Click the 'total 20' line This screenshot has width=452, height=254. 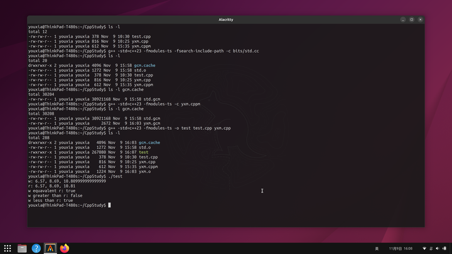(x=38, y=60)
